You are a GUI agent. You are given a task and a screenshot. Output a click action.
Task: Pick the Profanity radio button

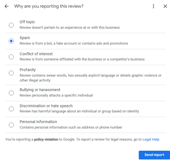tap(11, 73)
